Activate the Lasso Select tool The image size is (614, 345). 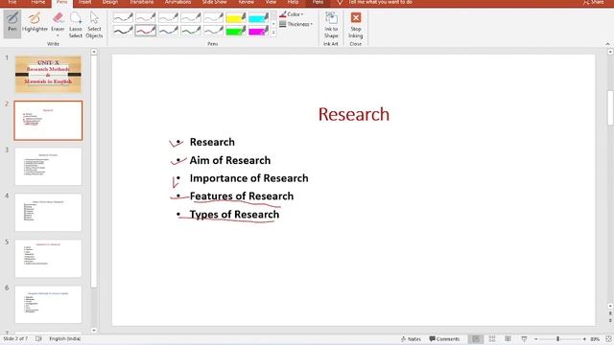tap(76, 24)
